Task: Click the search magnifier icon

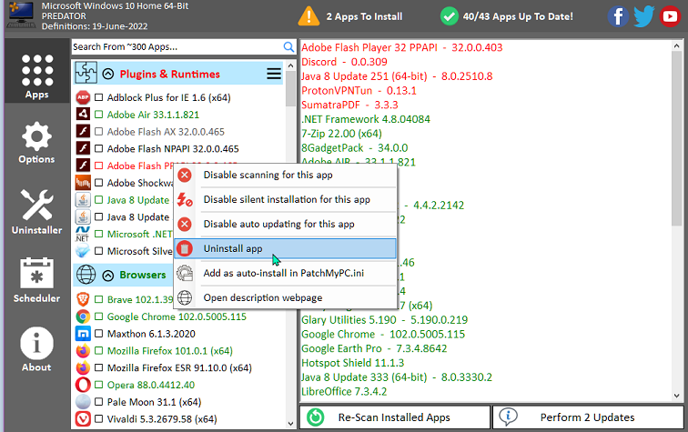Action: pyautogui.click(x=288, y=47)
